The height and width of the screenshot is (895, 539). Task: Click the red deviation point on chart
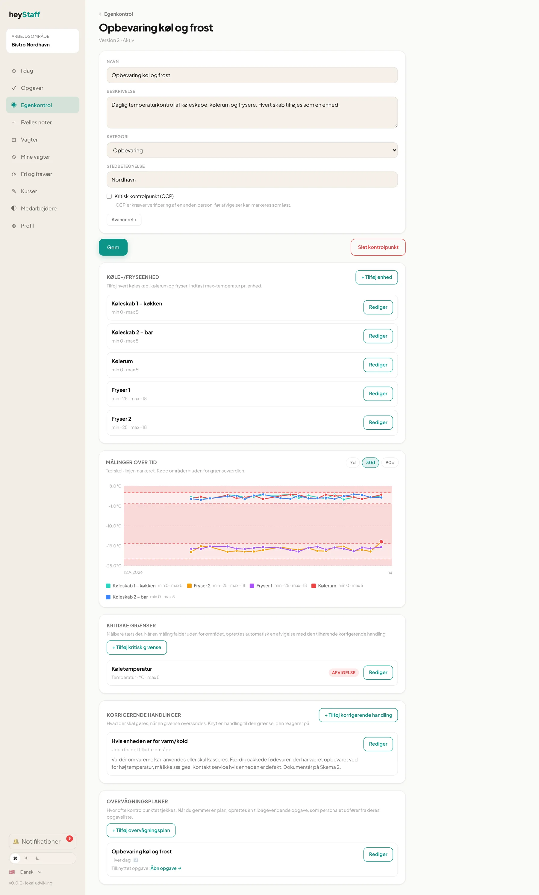381,542
